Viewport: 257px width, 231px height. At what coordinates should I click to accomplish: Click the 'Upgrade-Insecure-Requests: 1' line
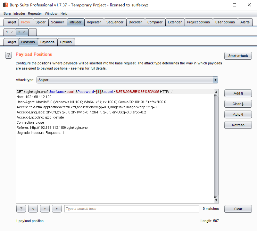pyautogui.click(x=40, y=133)
